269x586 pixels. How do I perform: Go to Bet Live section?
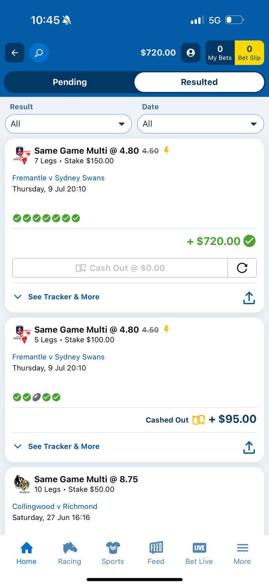point(199,553)
